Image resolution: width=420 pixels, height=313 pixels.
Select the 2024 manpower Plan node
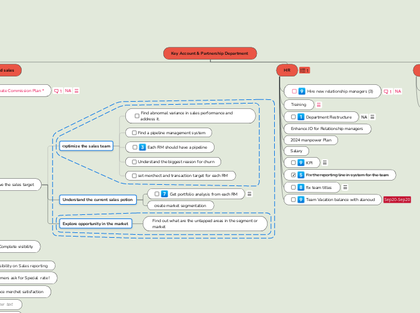coord(311,140)
